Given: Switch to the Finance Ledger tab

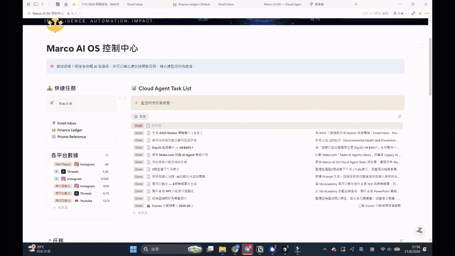Looking at the screenshot, I should (192, 5).
